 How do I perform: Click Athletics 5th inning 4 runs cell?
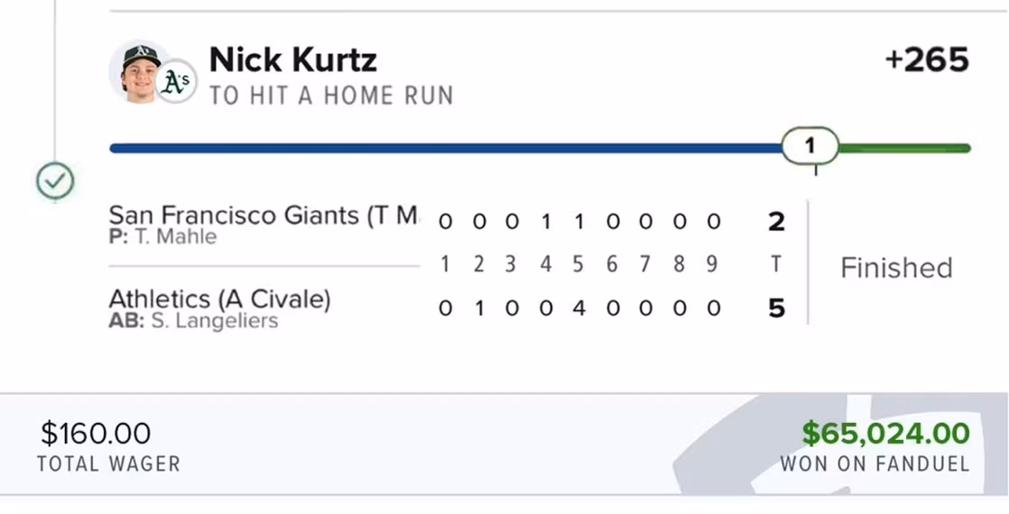coord(579,308)
